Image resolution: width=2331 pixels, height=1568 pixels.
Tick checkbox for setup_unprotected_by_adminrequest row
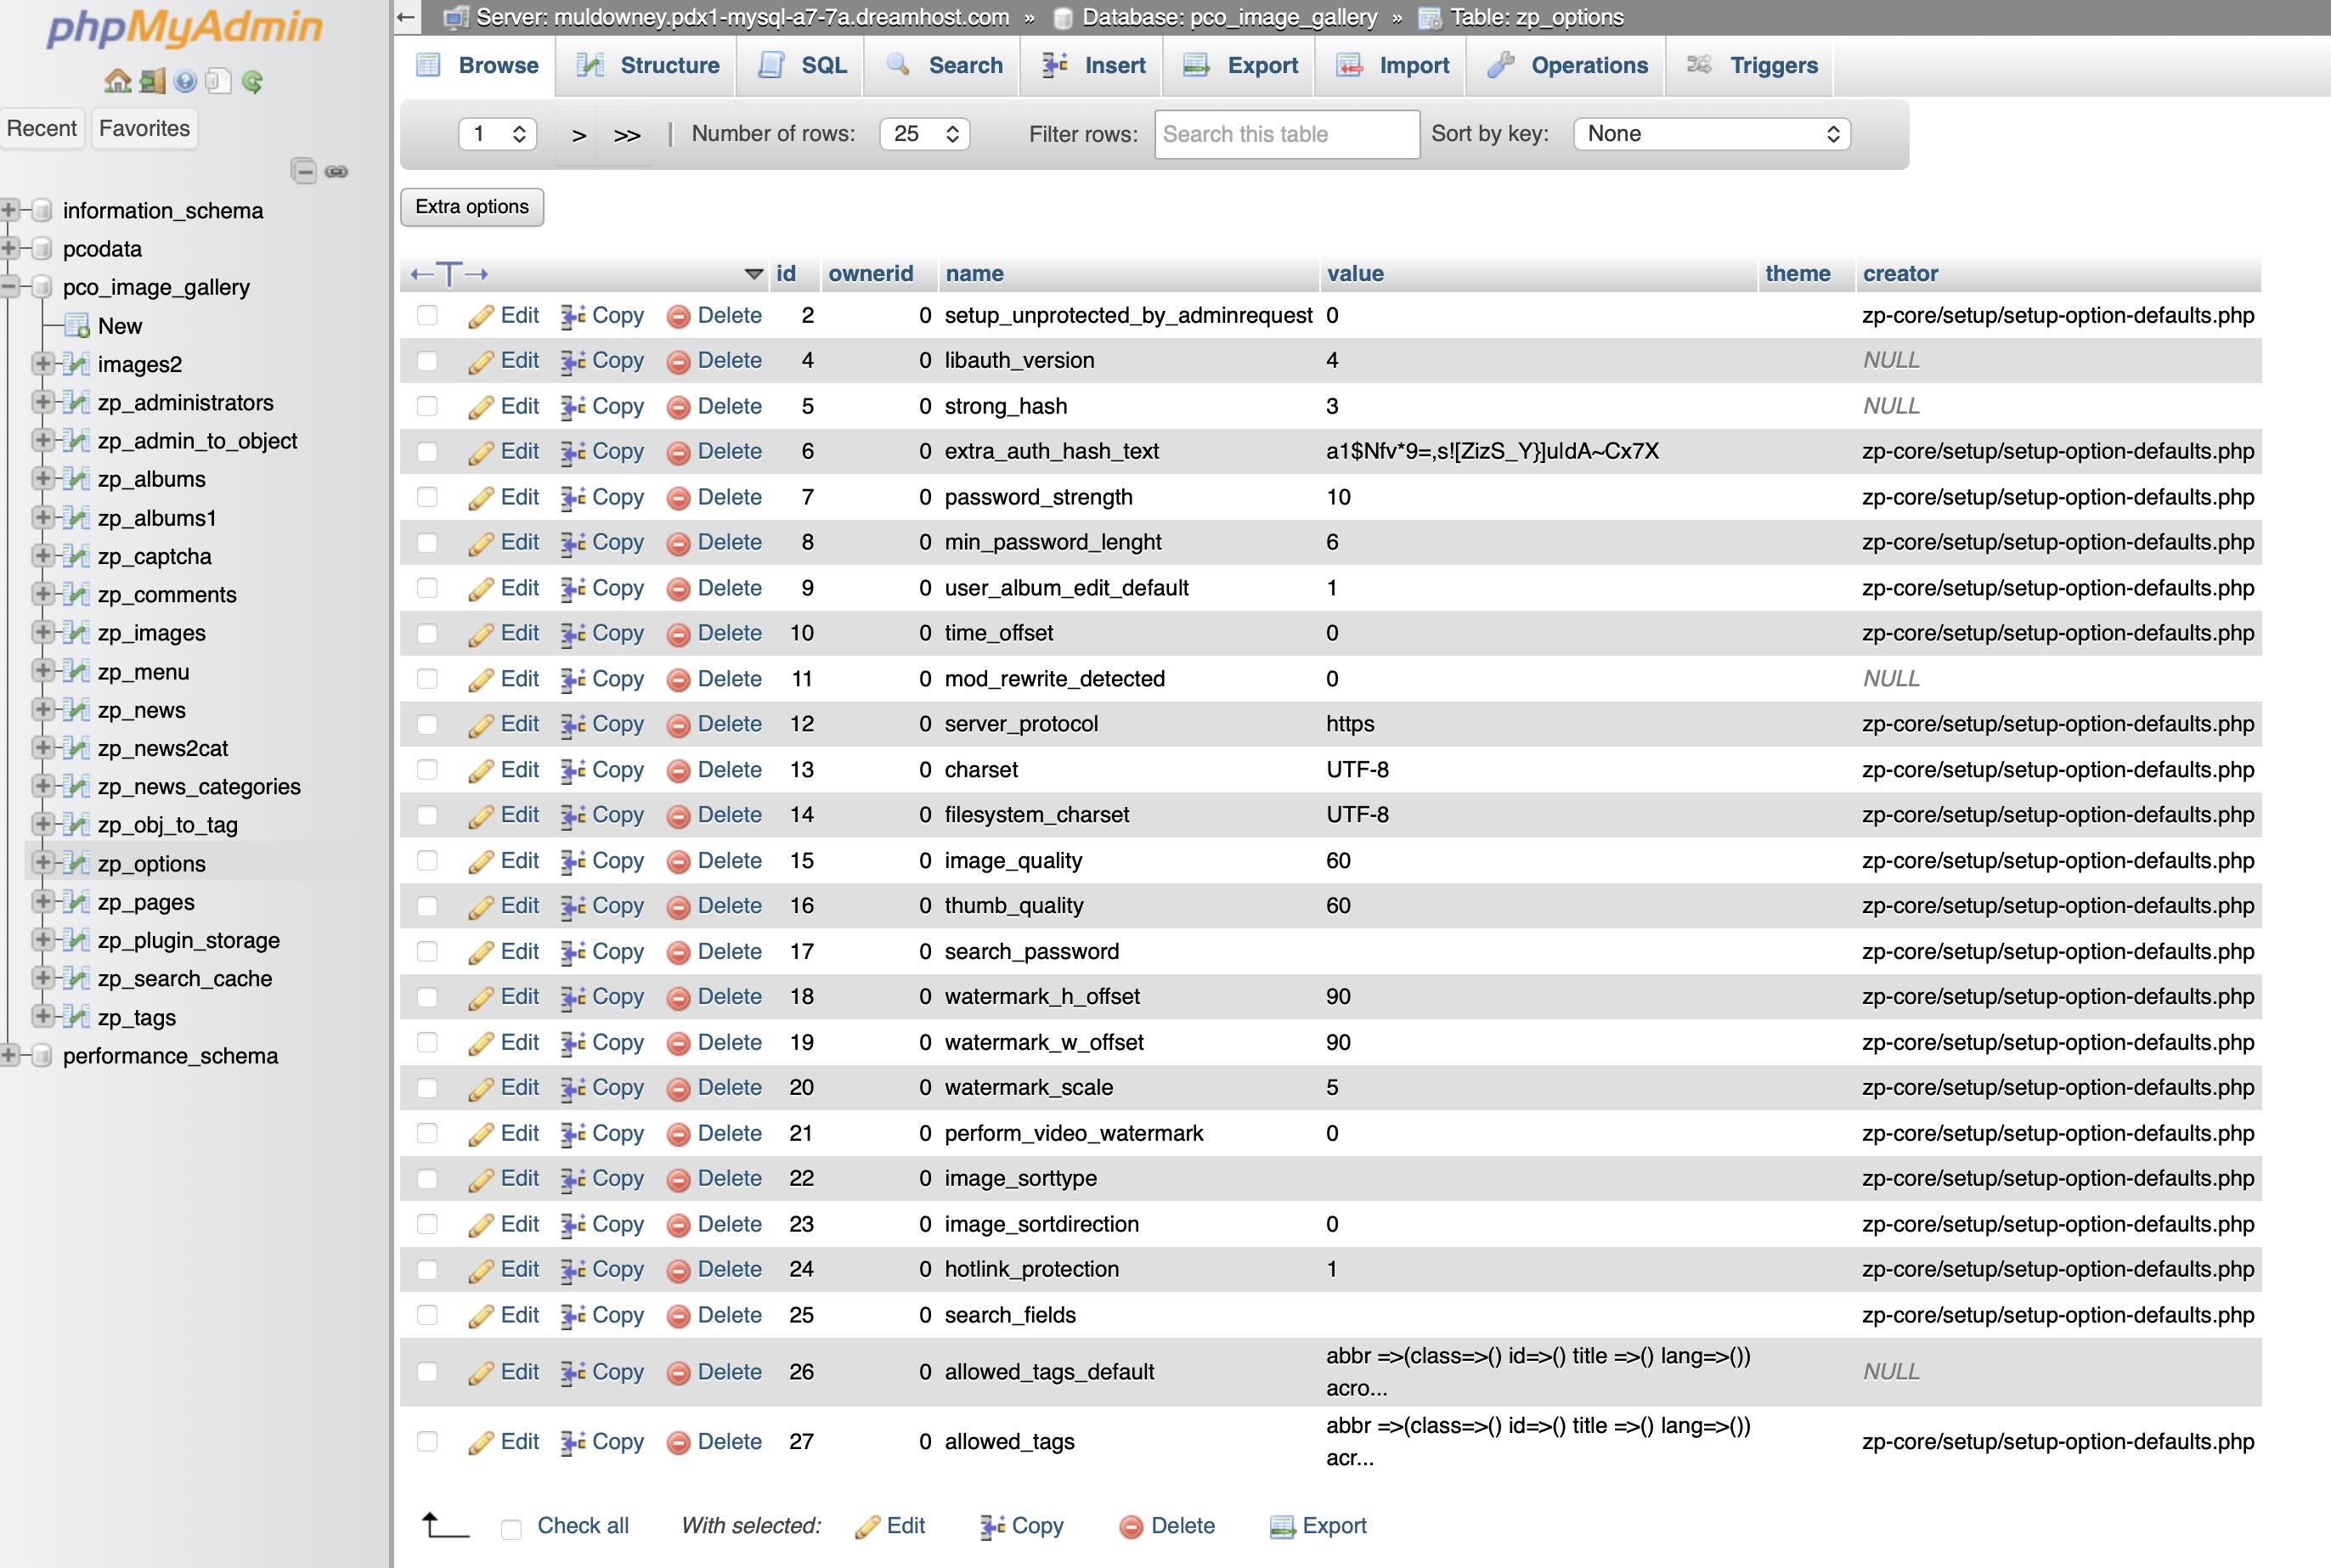click(427, 316)
